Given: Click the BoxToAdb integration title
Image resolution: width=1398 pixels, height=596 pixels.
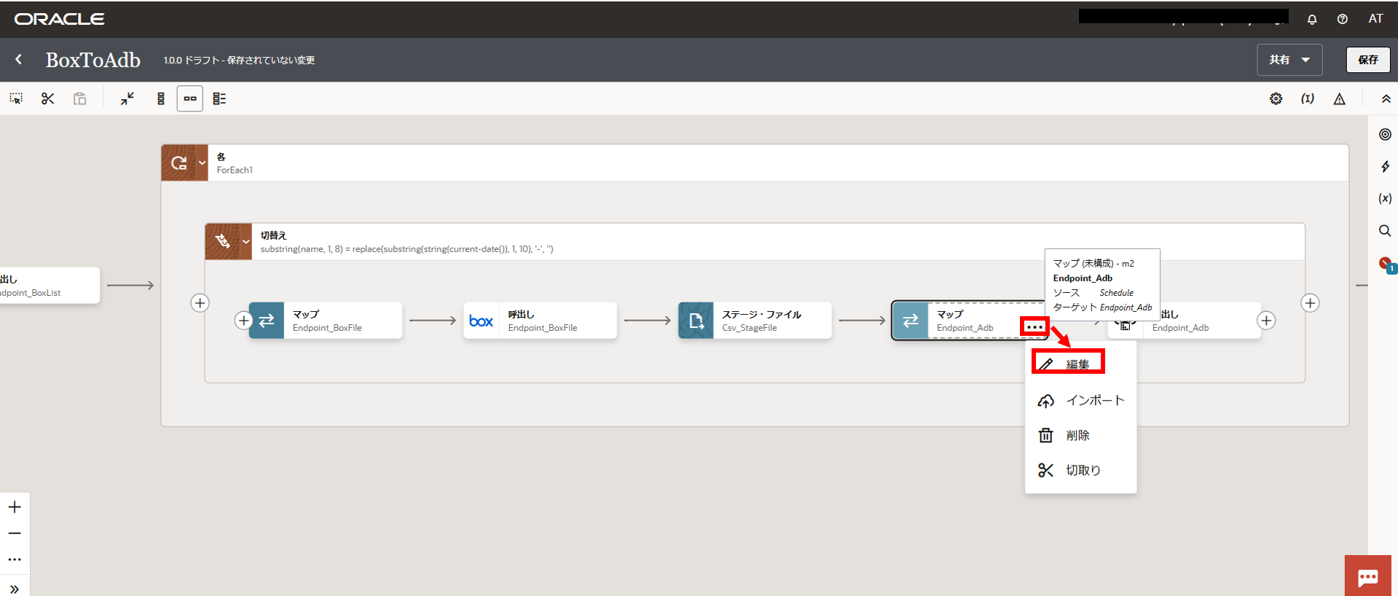Looking at the screenshot, I should click(93, 60).
